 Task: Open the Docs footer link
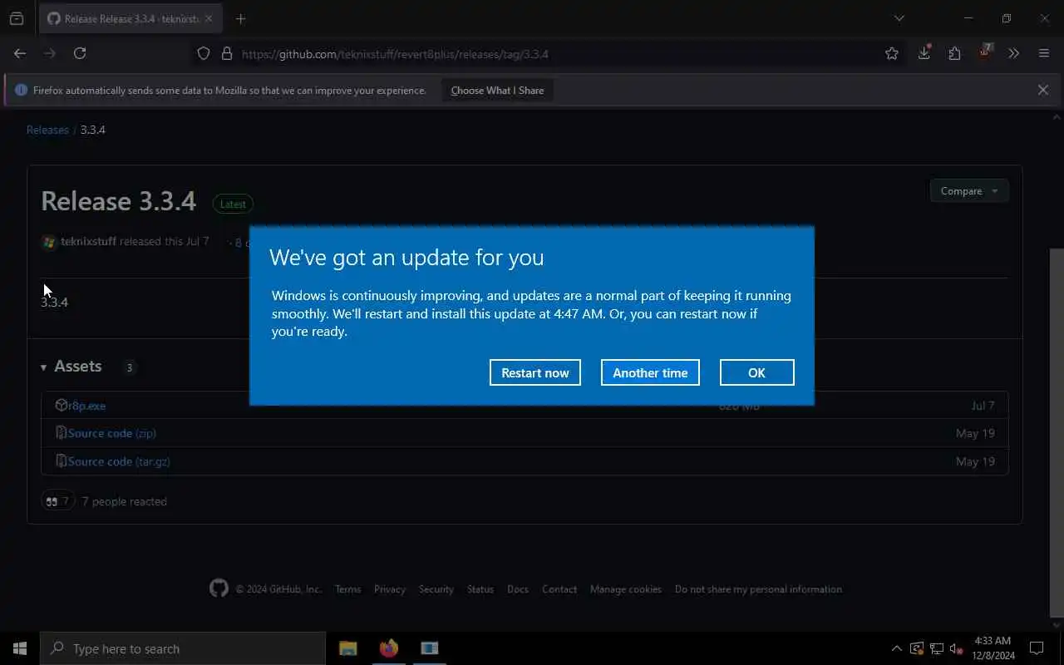(x=518, y=589)
